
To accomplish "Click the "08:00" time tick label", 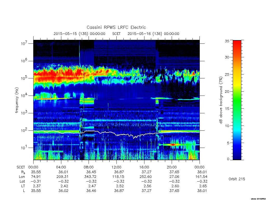I will click(x=89, y=167).
